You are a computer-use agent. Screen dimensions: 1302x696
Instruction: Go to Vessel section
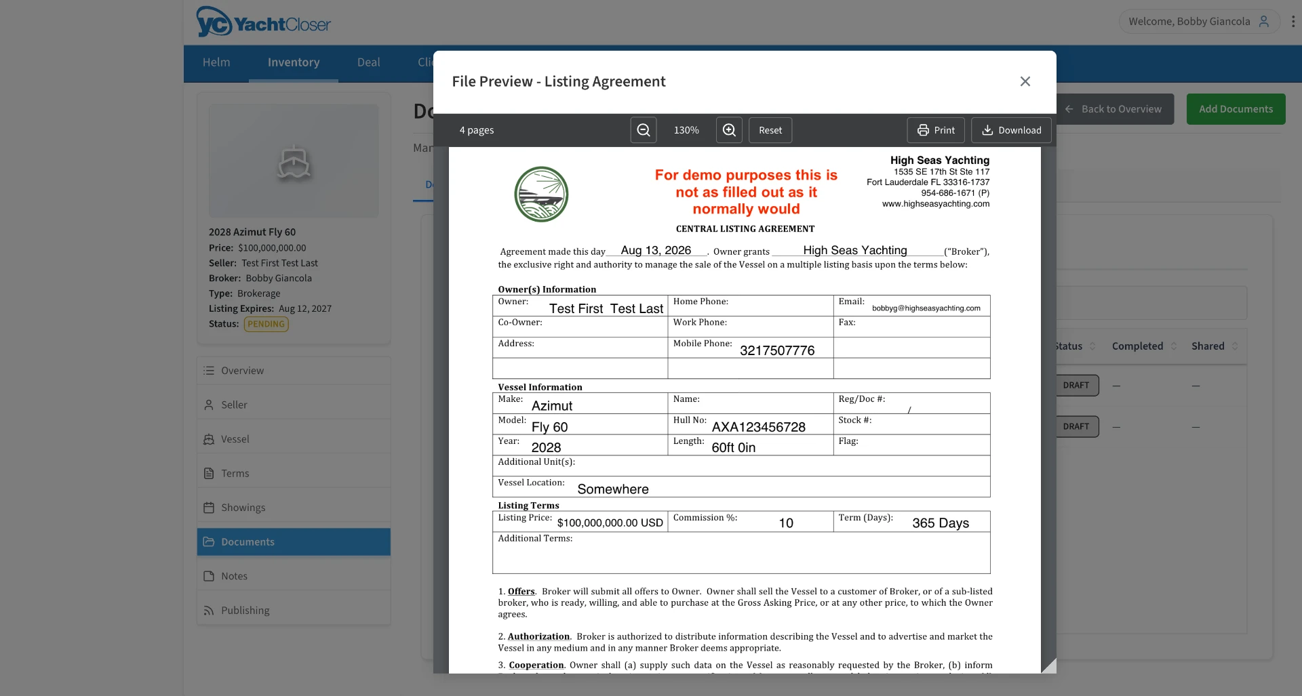(x=294, y=439)
